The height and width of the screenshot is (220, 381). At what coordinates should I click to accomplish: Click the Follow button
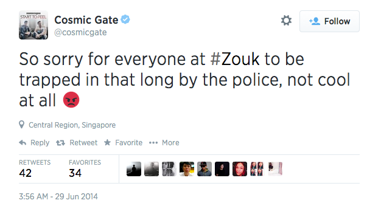click(x=329, y=21)
